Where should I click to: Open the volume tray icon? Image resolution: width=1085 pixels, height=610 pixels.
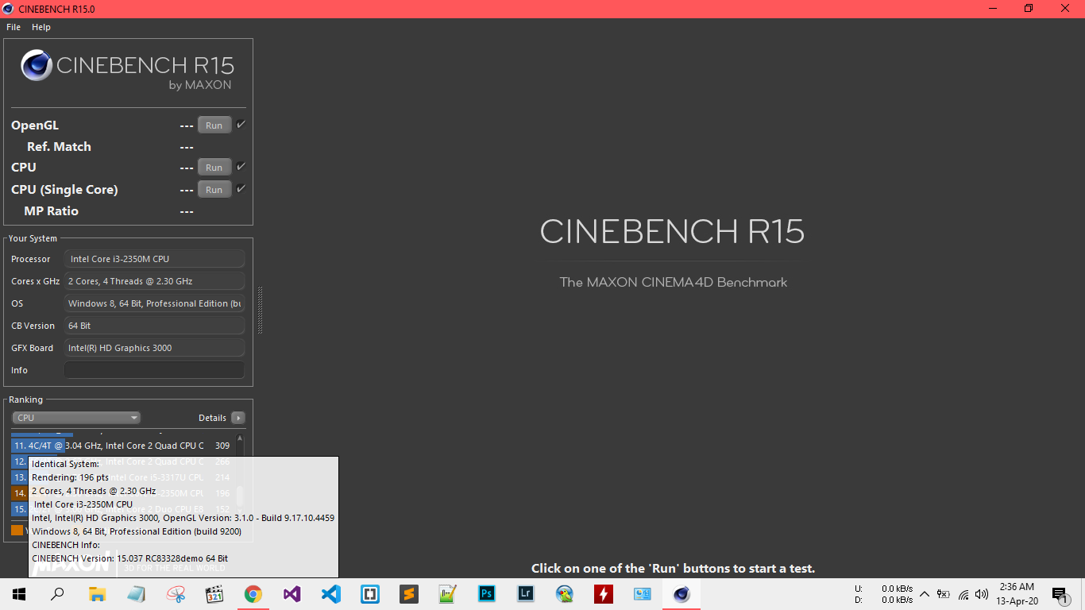982,594
